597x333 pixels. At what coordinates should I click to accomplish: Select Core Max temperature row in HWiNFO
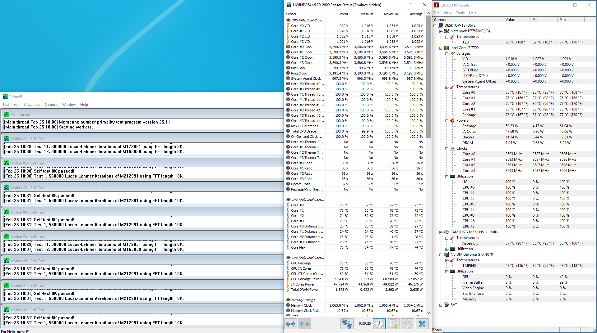355,247
